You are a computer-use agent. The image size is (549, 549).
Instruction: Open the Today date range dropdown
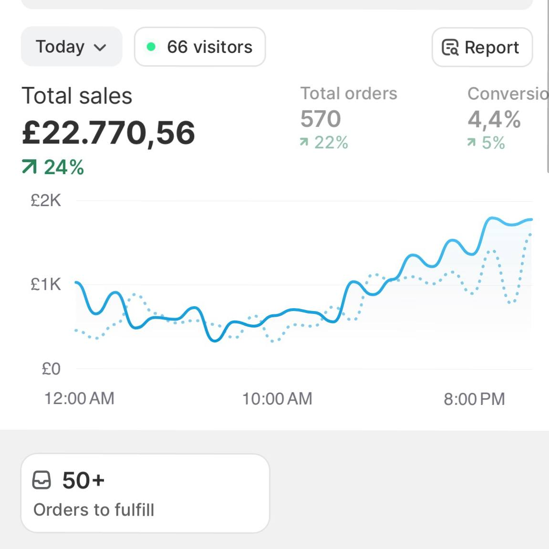coord(72,47)
